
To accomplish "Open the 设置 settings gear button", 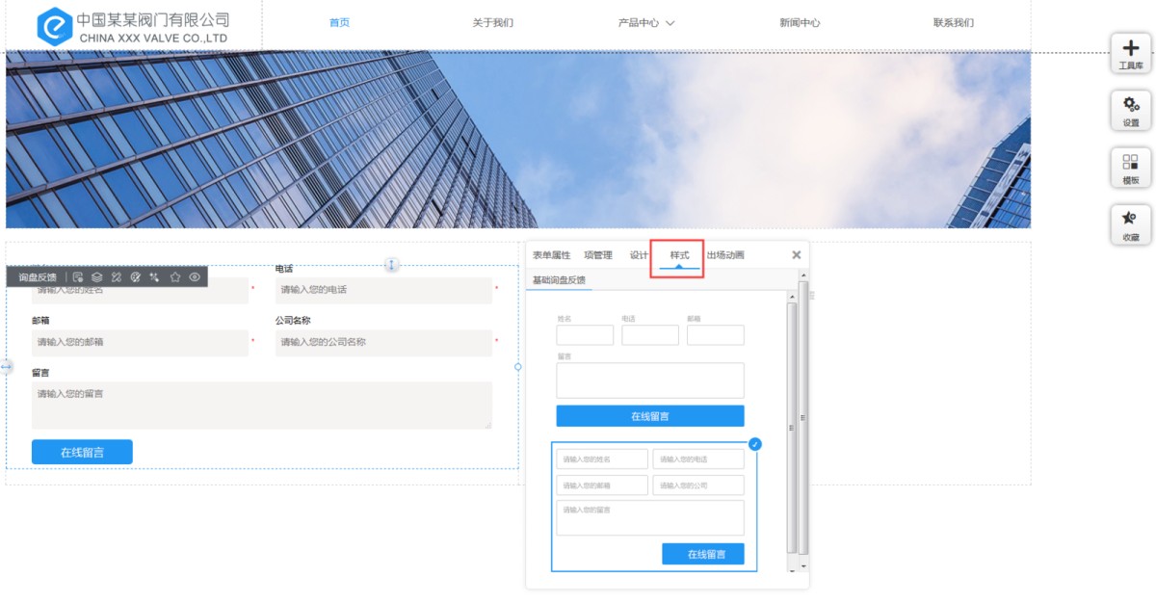I will (1131, 111).
